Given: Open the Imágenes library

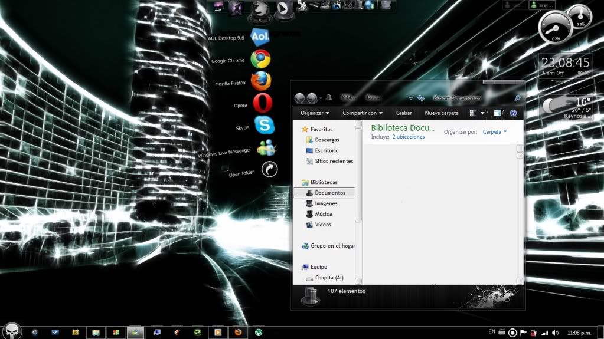Looking at the screenshot, I should point(322,203).
